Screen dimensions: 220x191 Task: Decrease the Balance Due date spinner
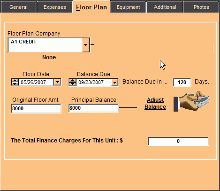[x=73, y=84]
